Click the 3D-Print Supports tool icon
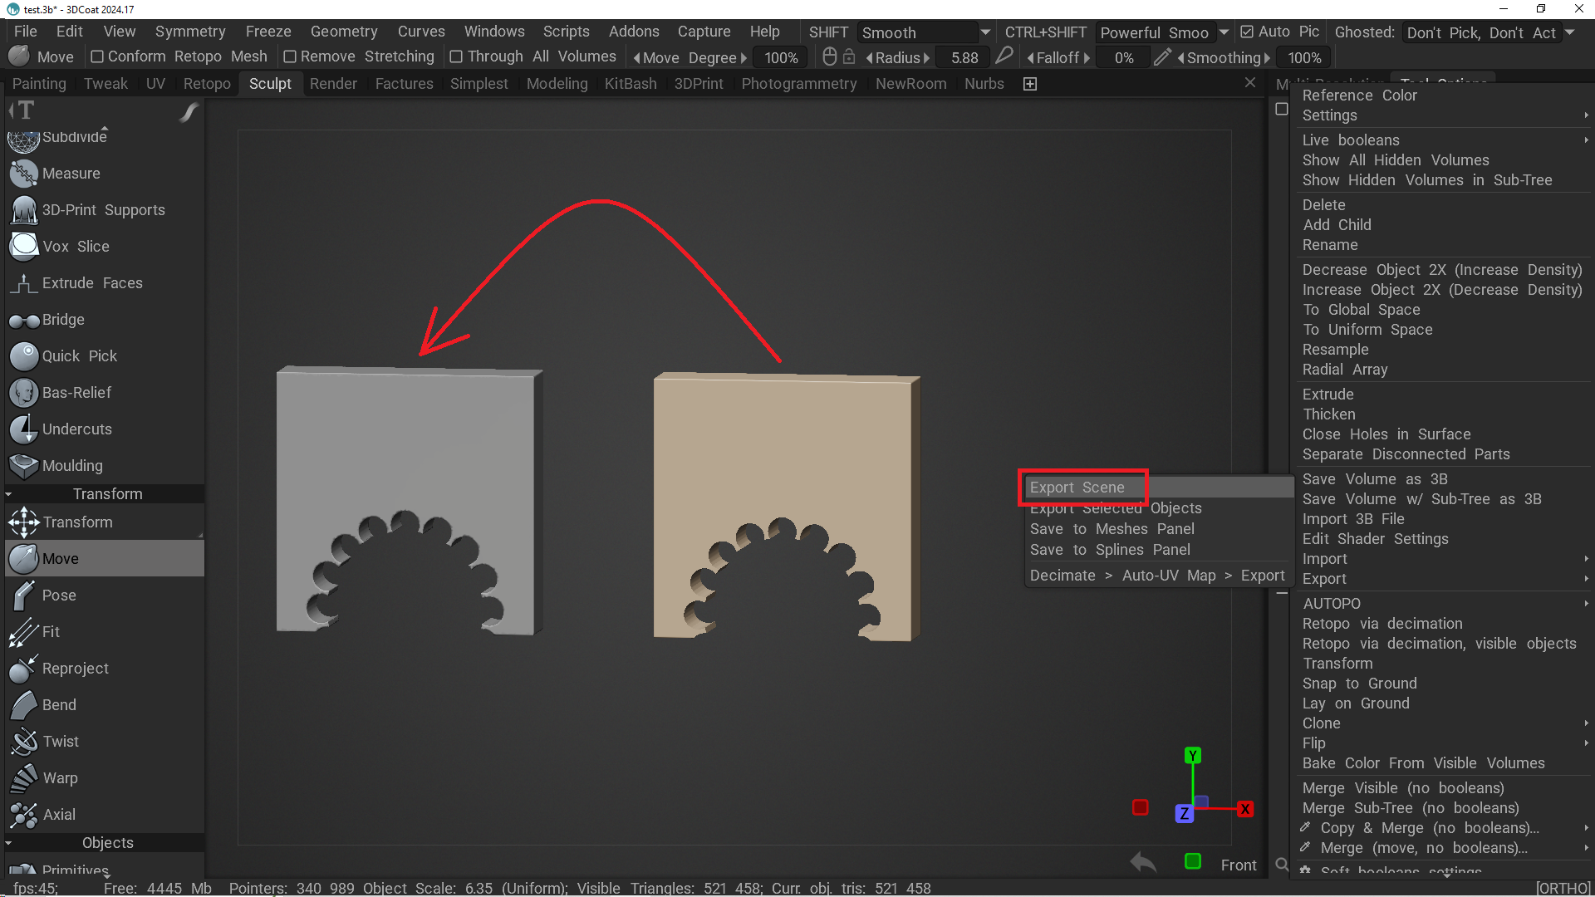 click(x=23, y=210)
